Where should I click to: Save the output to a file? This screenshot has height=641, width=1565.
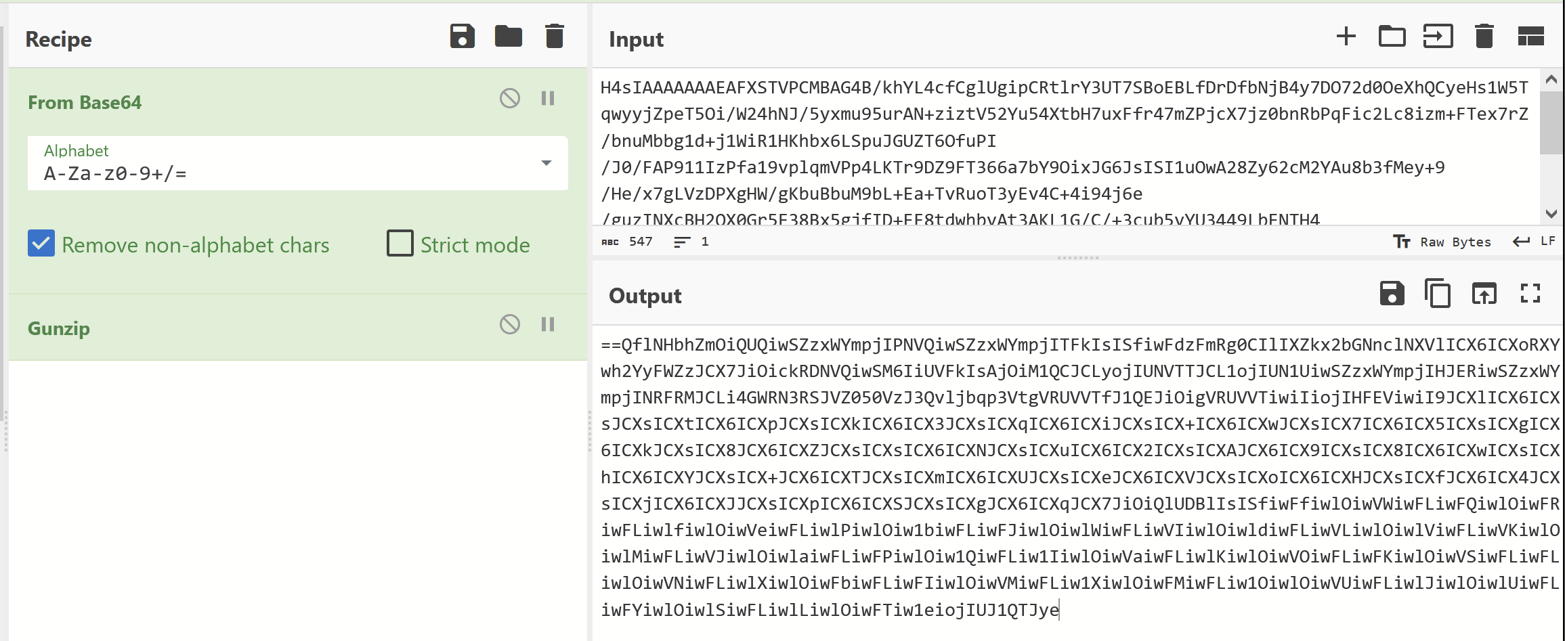(x=1392, y=294)
